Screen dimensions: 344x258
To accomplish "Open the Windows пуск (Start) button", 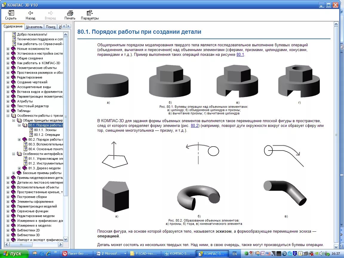I will coord(14,254).
